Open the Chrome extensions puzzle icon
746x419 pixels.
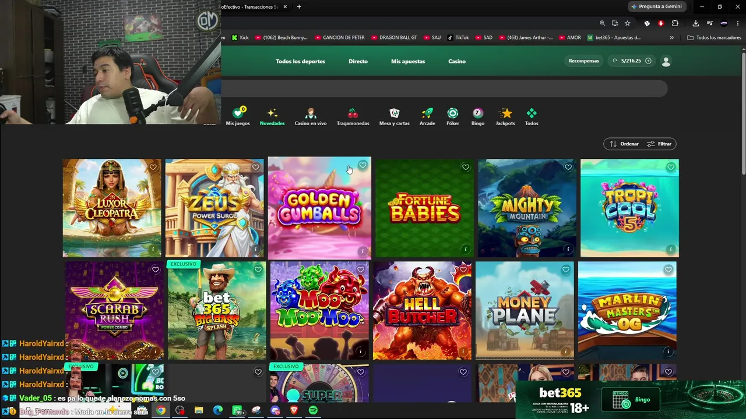(x=675, y=23)
